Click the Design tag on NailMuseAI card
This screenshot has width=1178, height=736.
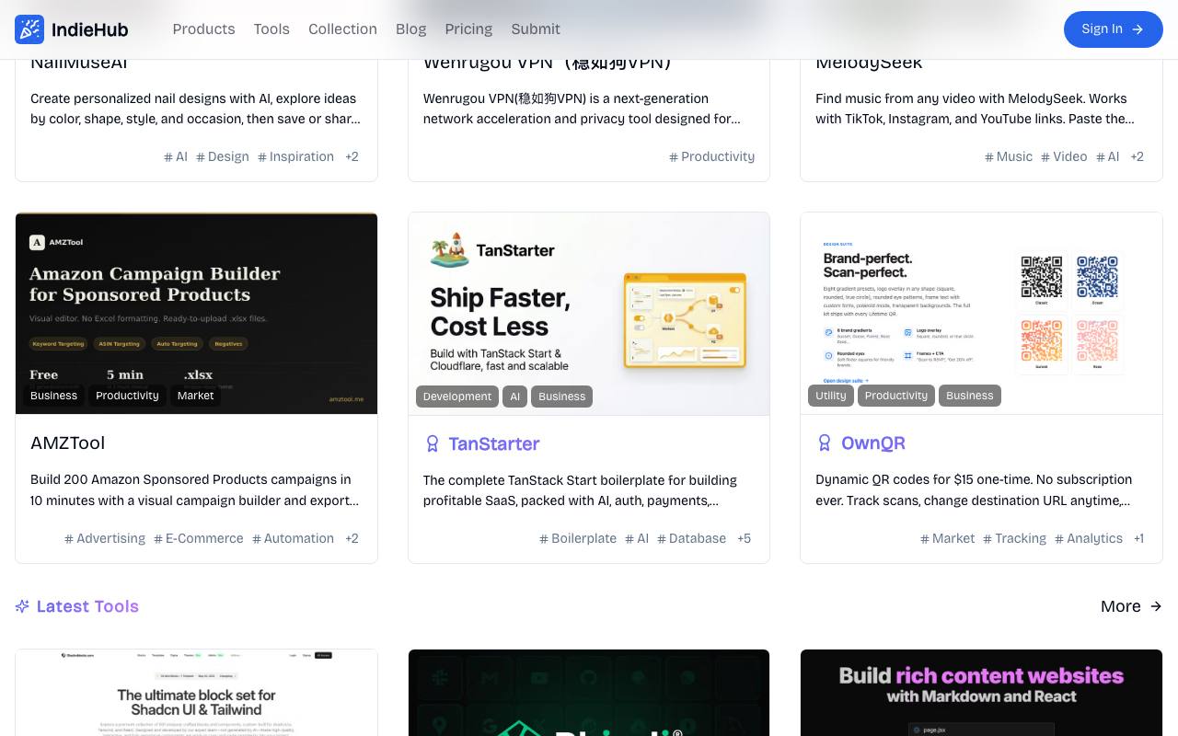pyautogui.click(x=223, y=156)
